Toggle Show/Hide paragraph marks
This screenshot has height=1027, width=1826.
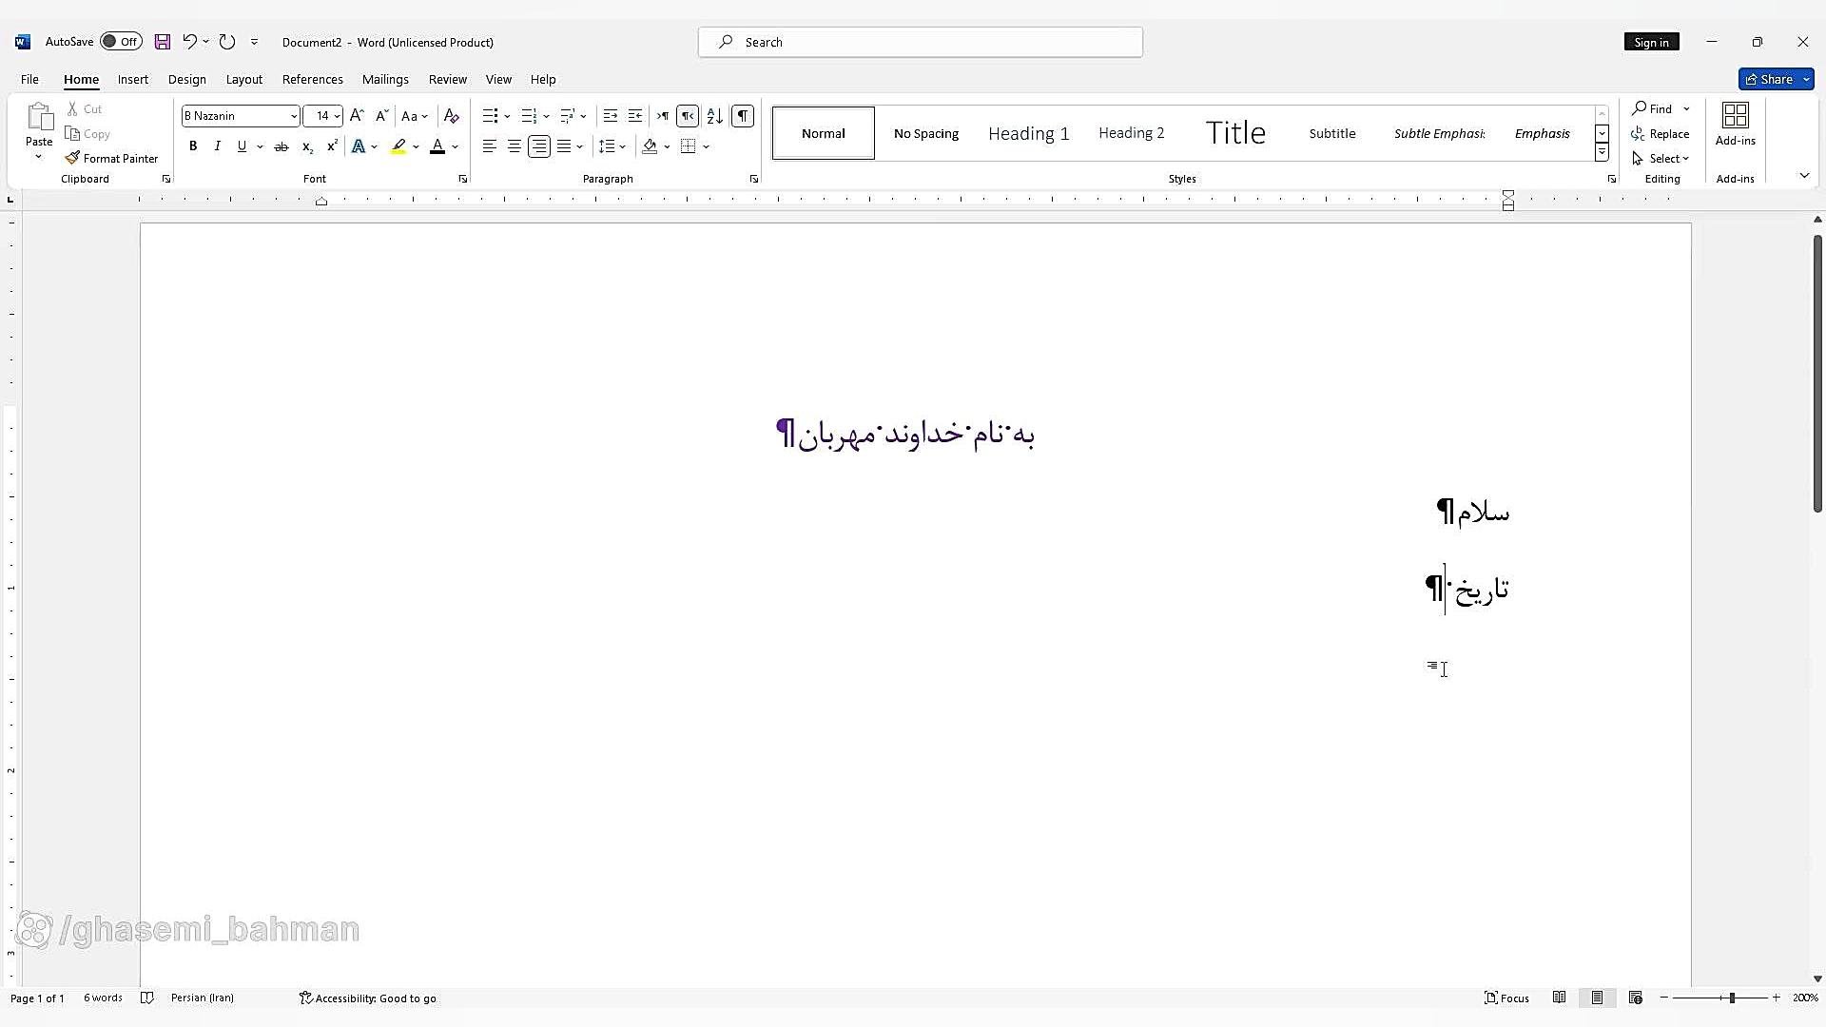tap(743, 116)
